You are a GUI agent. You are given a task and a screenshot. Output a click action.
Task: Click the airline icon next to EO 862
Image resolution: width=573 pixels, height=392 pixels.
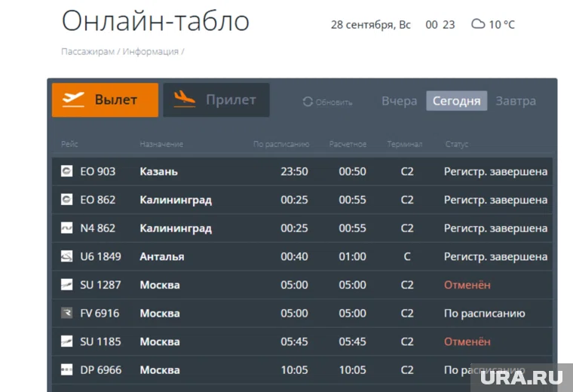click(66, 200)
